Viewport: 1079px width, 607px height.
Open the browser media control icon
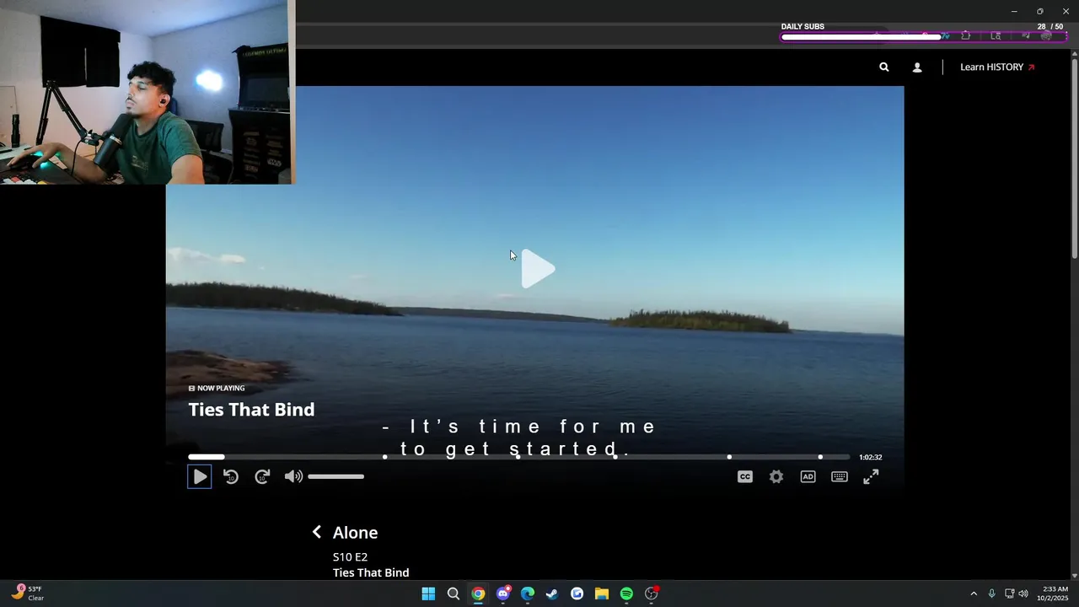(1026, 35)
